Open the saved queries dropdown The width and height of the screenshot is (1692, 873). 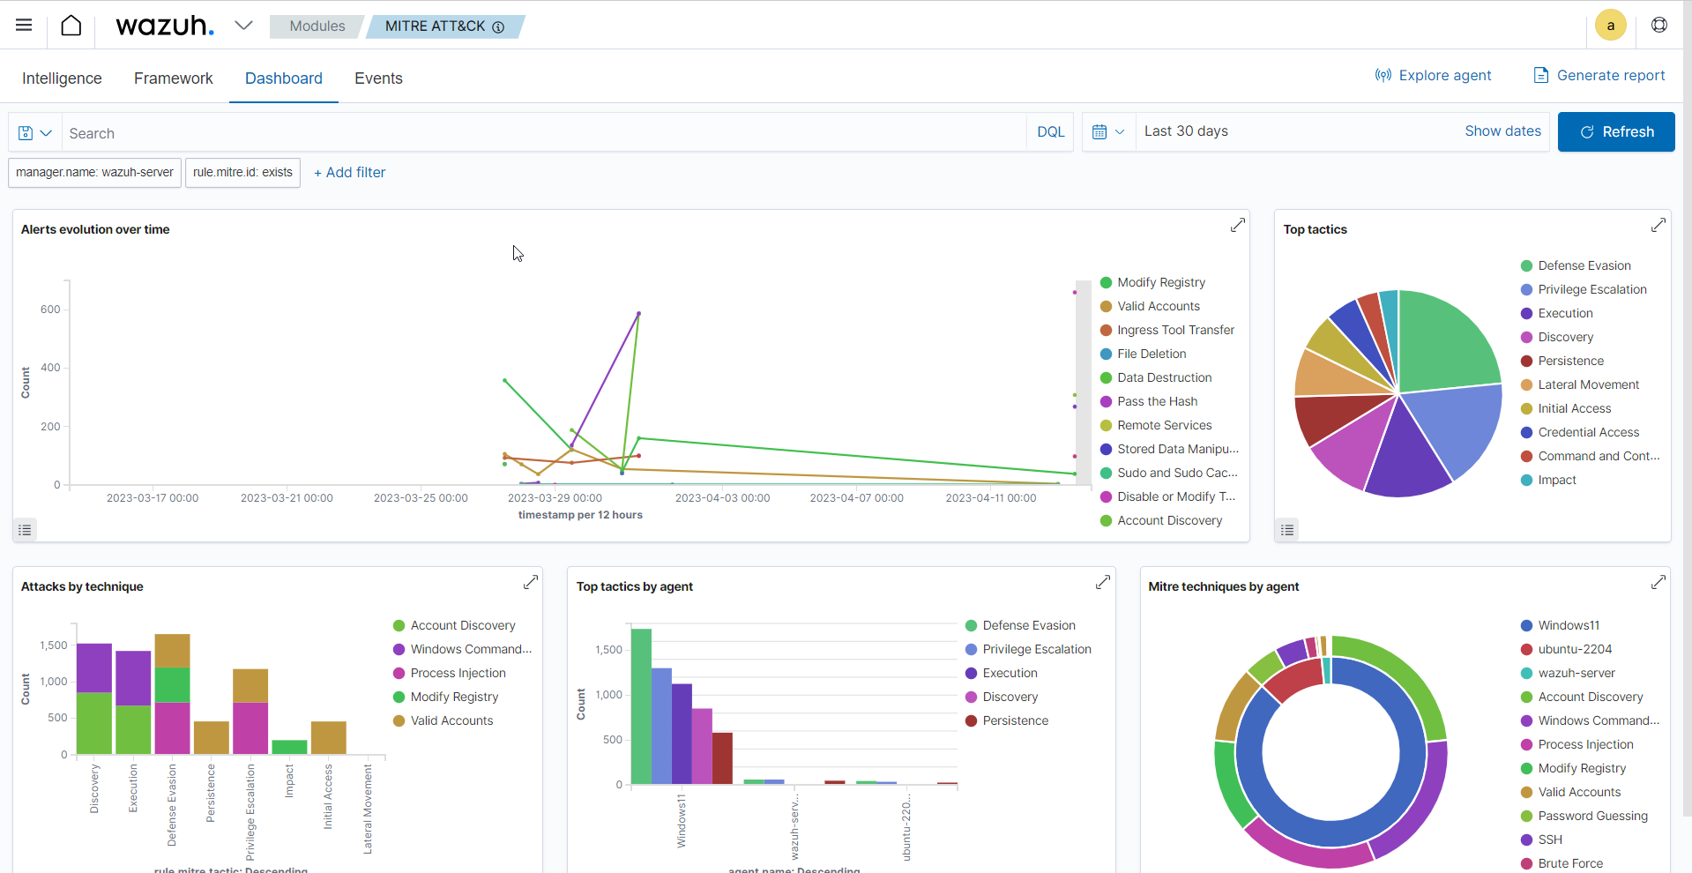(35, 133)
